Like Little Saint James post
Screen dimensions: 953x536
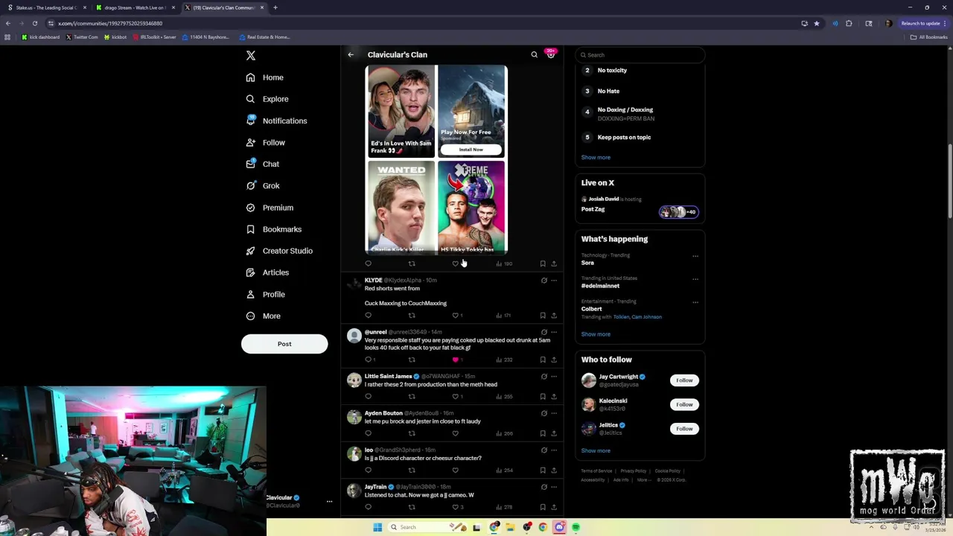click(456, 397)
